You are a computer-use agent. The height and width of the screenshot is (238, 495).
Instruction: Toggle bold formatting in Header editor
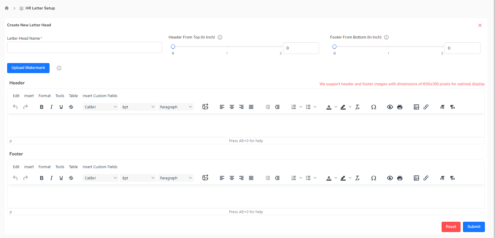[42, 107]
